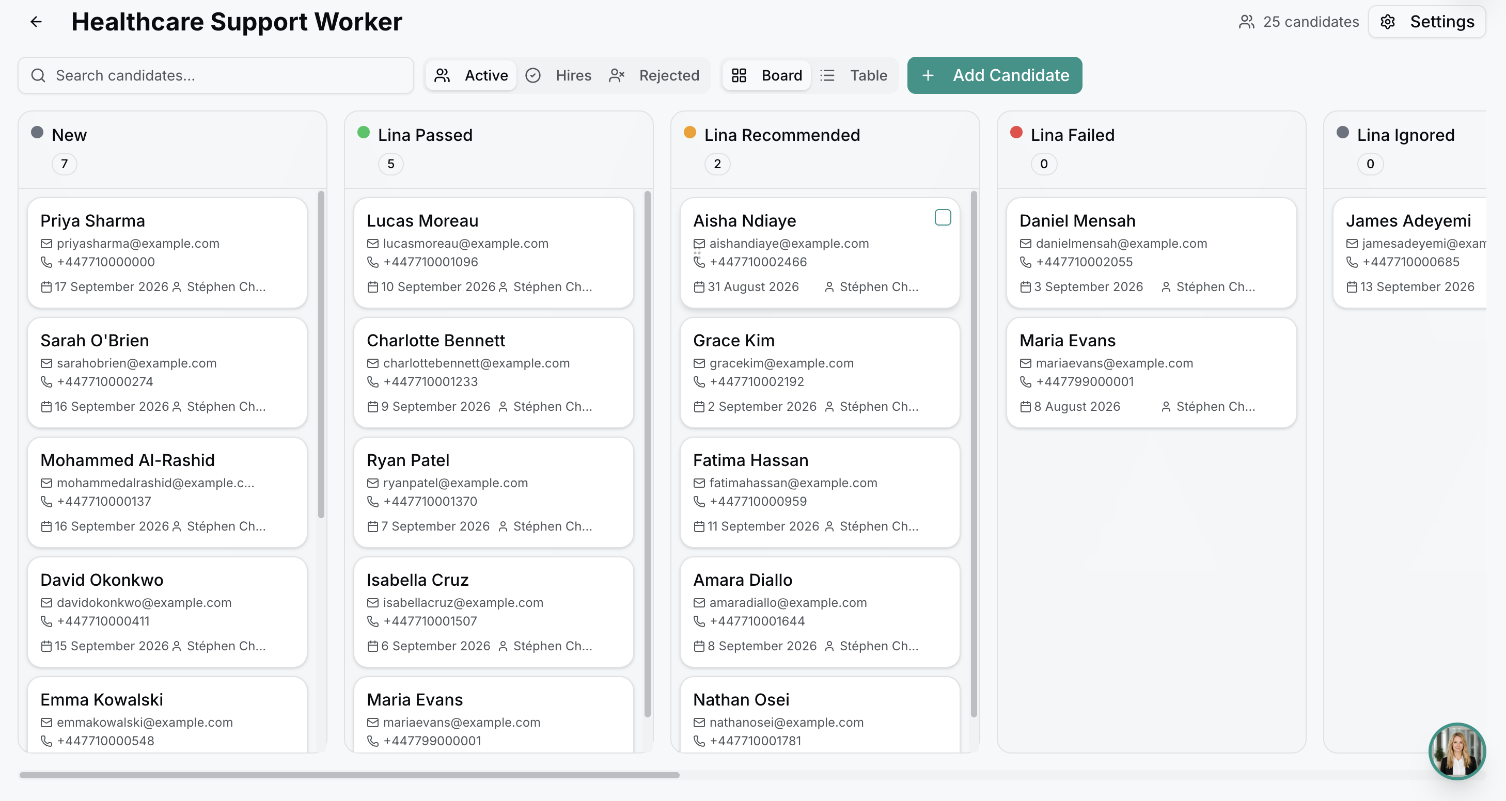Viewport: 1506px width, 801px height.
Task: Click the grey status dot beside New
Action: pyautogui.click(x=37, y=132)
